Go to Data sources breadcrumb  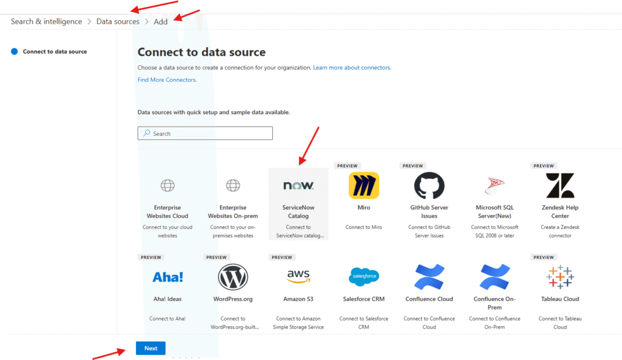tap(118, 22)
